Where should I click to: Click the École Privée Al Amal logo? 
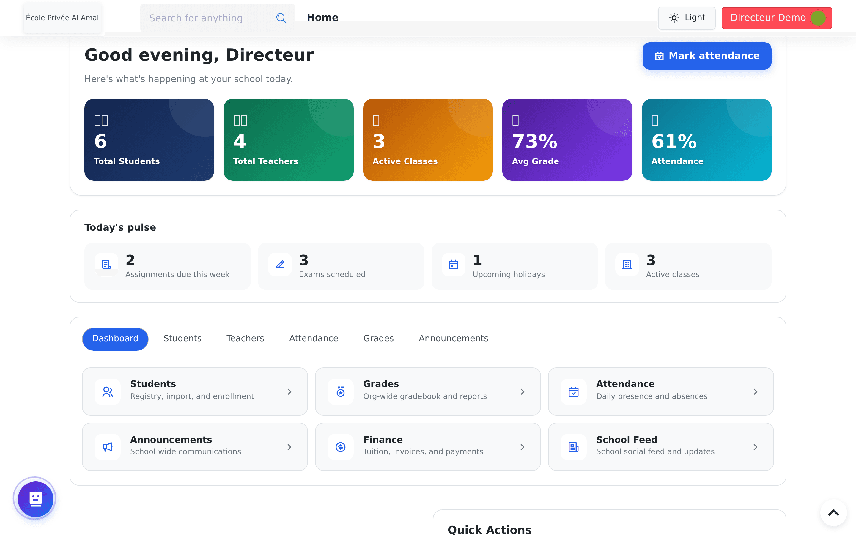coord(62,18)
